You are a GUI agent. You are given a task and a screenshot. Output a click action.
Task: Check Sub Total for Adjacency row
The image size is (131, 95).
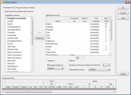pos(106,41)
